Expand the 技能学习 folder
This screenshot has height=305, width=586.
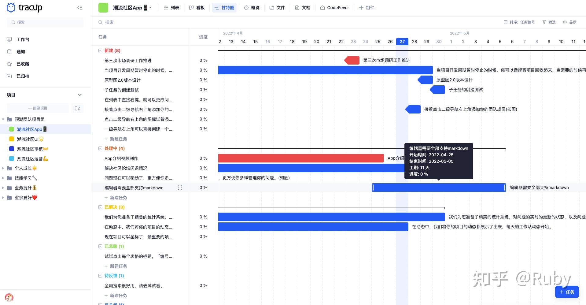(3, 178)
